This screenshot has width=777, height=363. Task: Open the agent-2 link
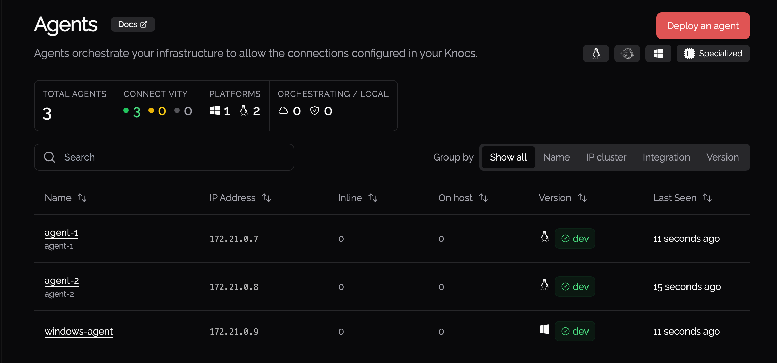click(x=62, y=281)
